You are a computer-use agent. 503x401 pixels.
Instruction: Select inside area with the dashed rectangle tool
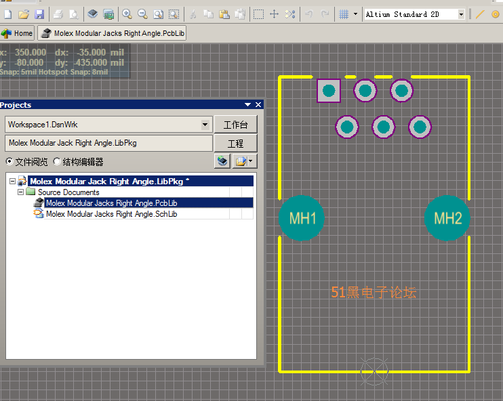tap(258, 14)
